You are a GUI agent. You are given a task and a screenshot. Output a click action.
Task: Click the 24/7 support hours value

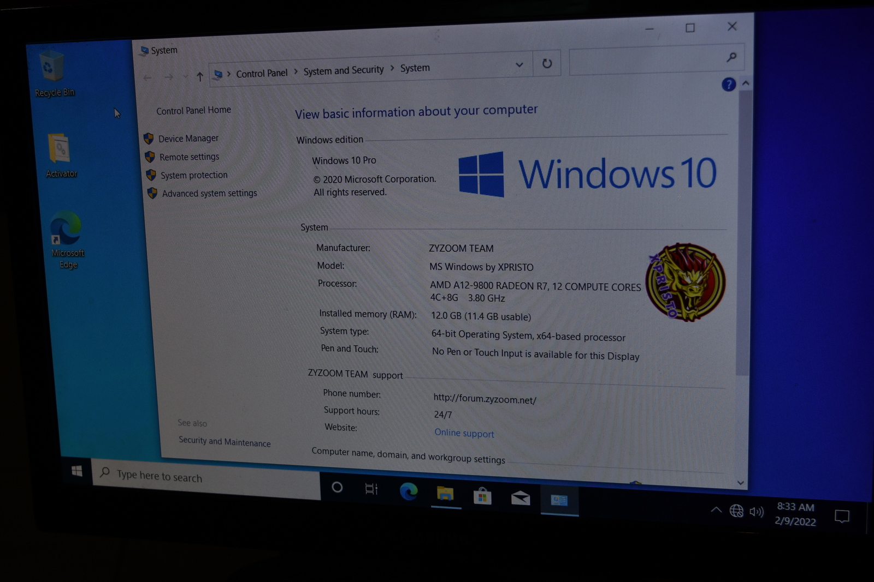tap(443, 415)
